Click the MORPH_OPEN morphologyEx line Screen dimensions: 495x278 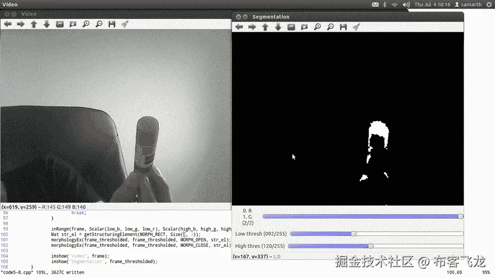coord(141,239)
